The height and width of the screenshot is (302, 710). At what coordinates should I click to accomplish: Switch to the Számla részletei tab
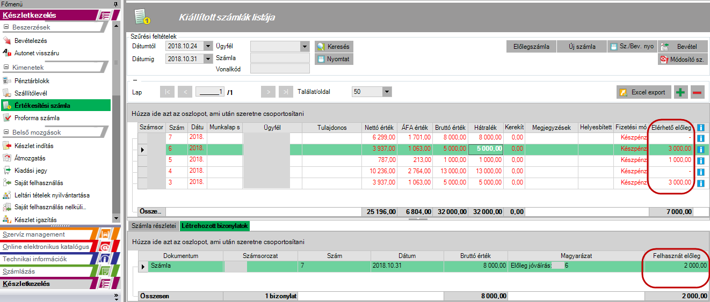[154, 226]
